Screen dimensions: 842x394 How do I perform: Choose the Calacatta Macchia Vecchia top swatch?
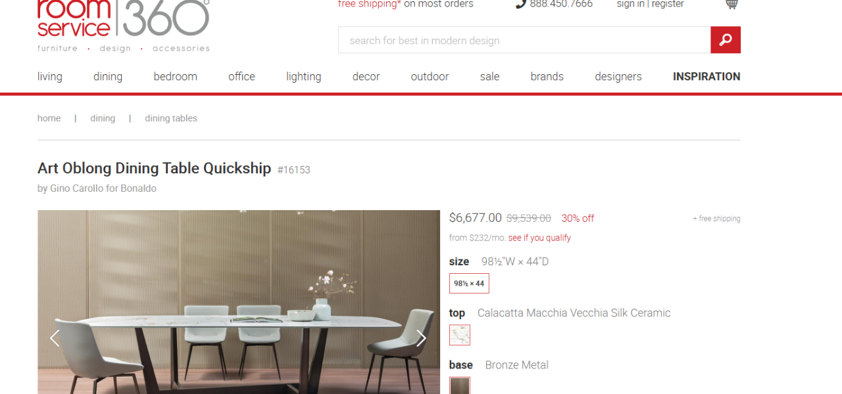click(x=460, y=335)
